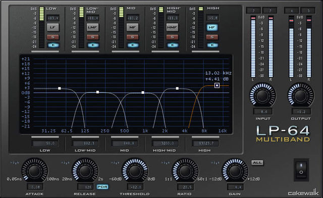Click the MID band gain value field
This screenshot has height=198, width=323.
132,18
